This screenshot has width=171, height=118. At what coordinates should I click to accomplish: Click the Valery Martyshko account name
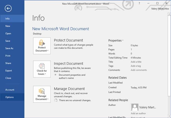(x=160, y=9)
